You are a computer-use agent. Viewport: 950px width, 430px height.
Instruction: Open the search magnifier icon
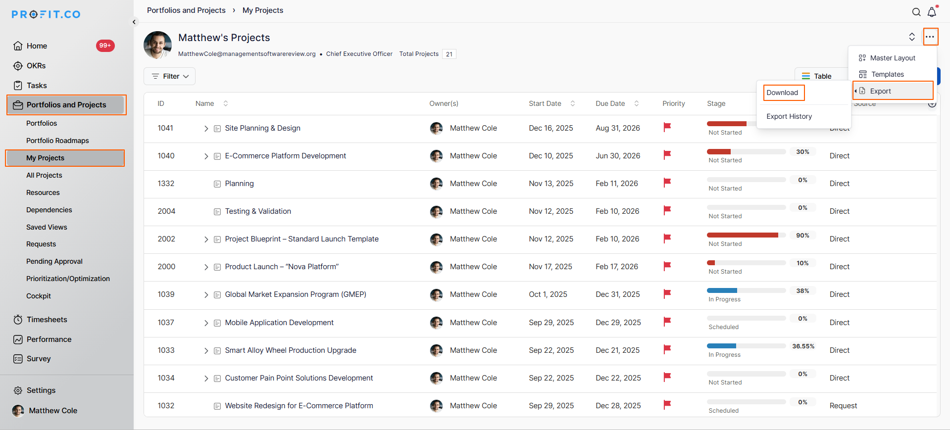[x=916, y=12]
